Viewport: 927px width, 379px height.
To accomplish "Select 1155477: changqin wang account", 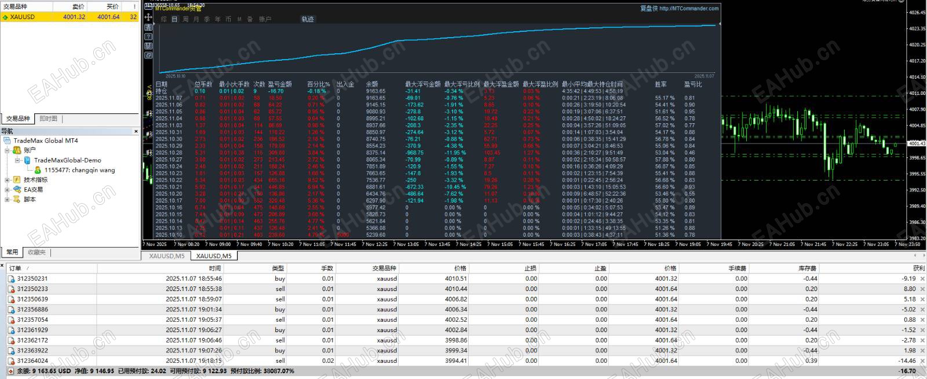I will tap(79, 170).
